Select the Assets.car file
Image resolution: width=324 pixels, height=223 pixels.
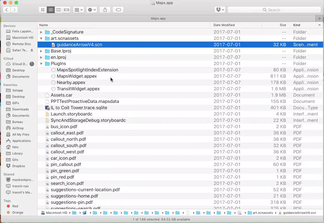[61, 95]
